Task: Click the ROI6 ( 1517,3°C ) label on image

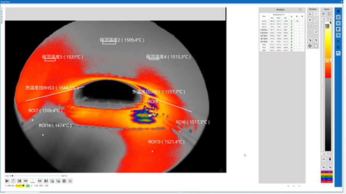Action: pyautogui.click(x=193, y=122)
